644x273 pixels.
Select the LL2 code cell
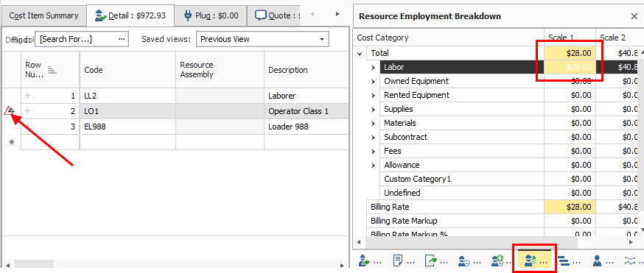coord(127,96)
